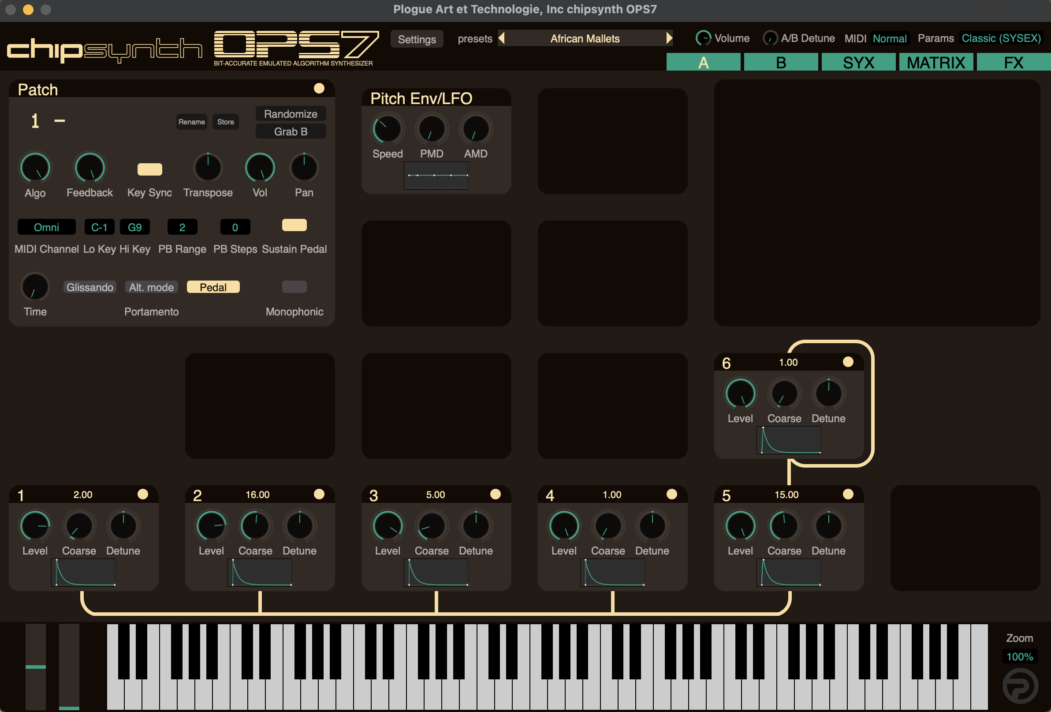Click the Rename button

coord(192,122)
